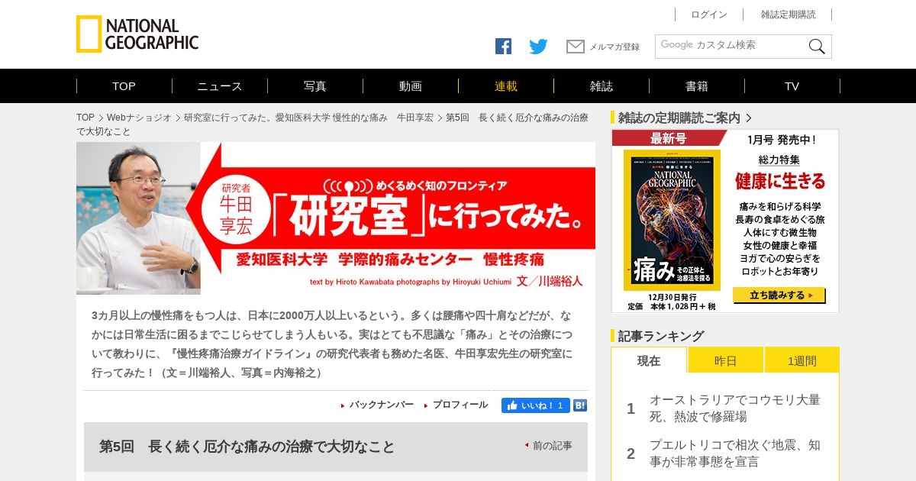Screen dimensions: 916x481
Task: Click the National Geographic logo
Action: coord(137,34)
